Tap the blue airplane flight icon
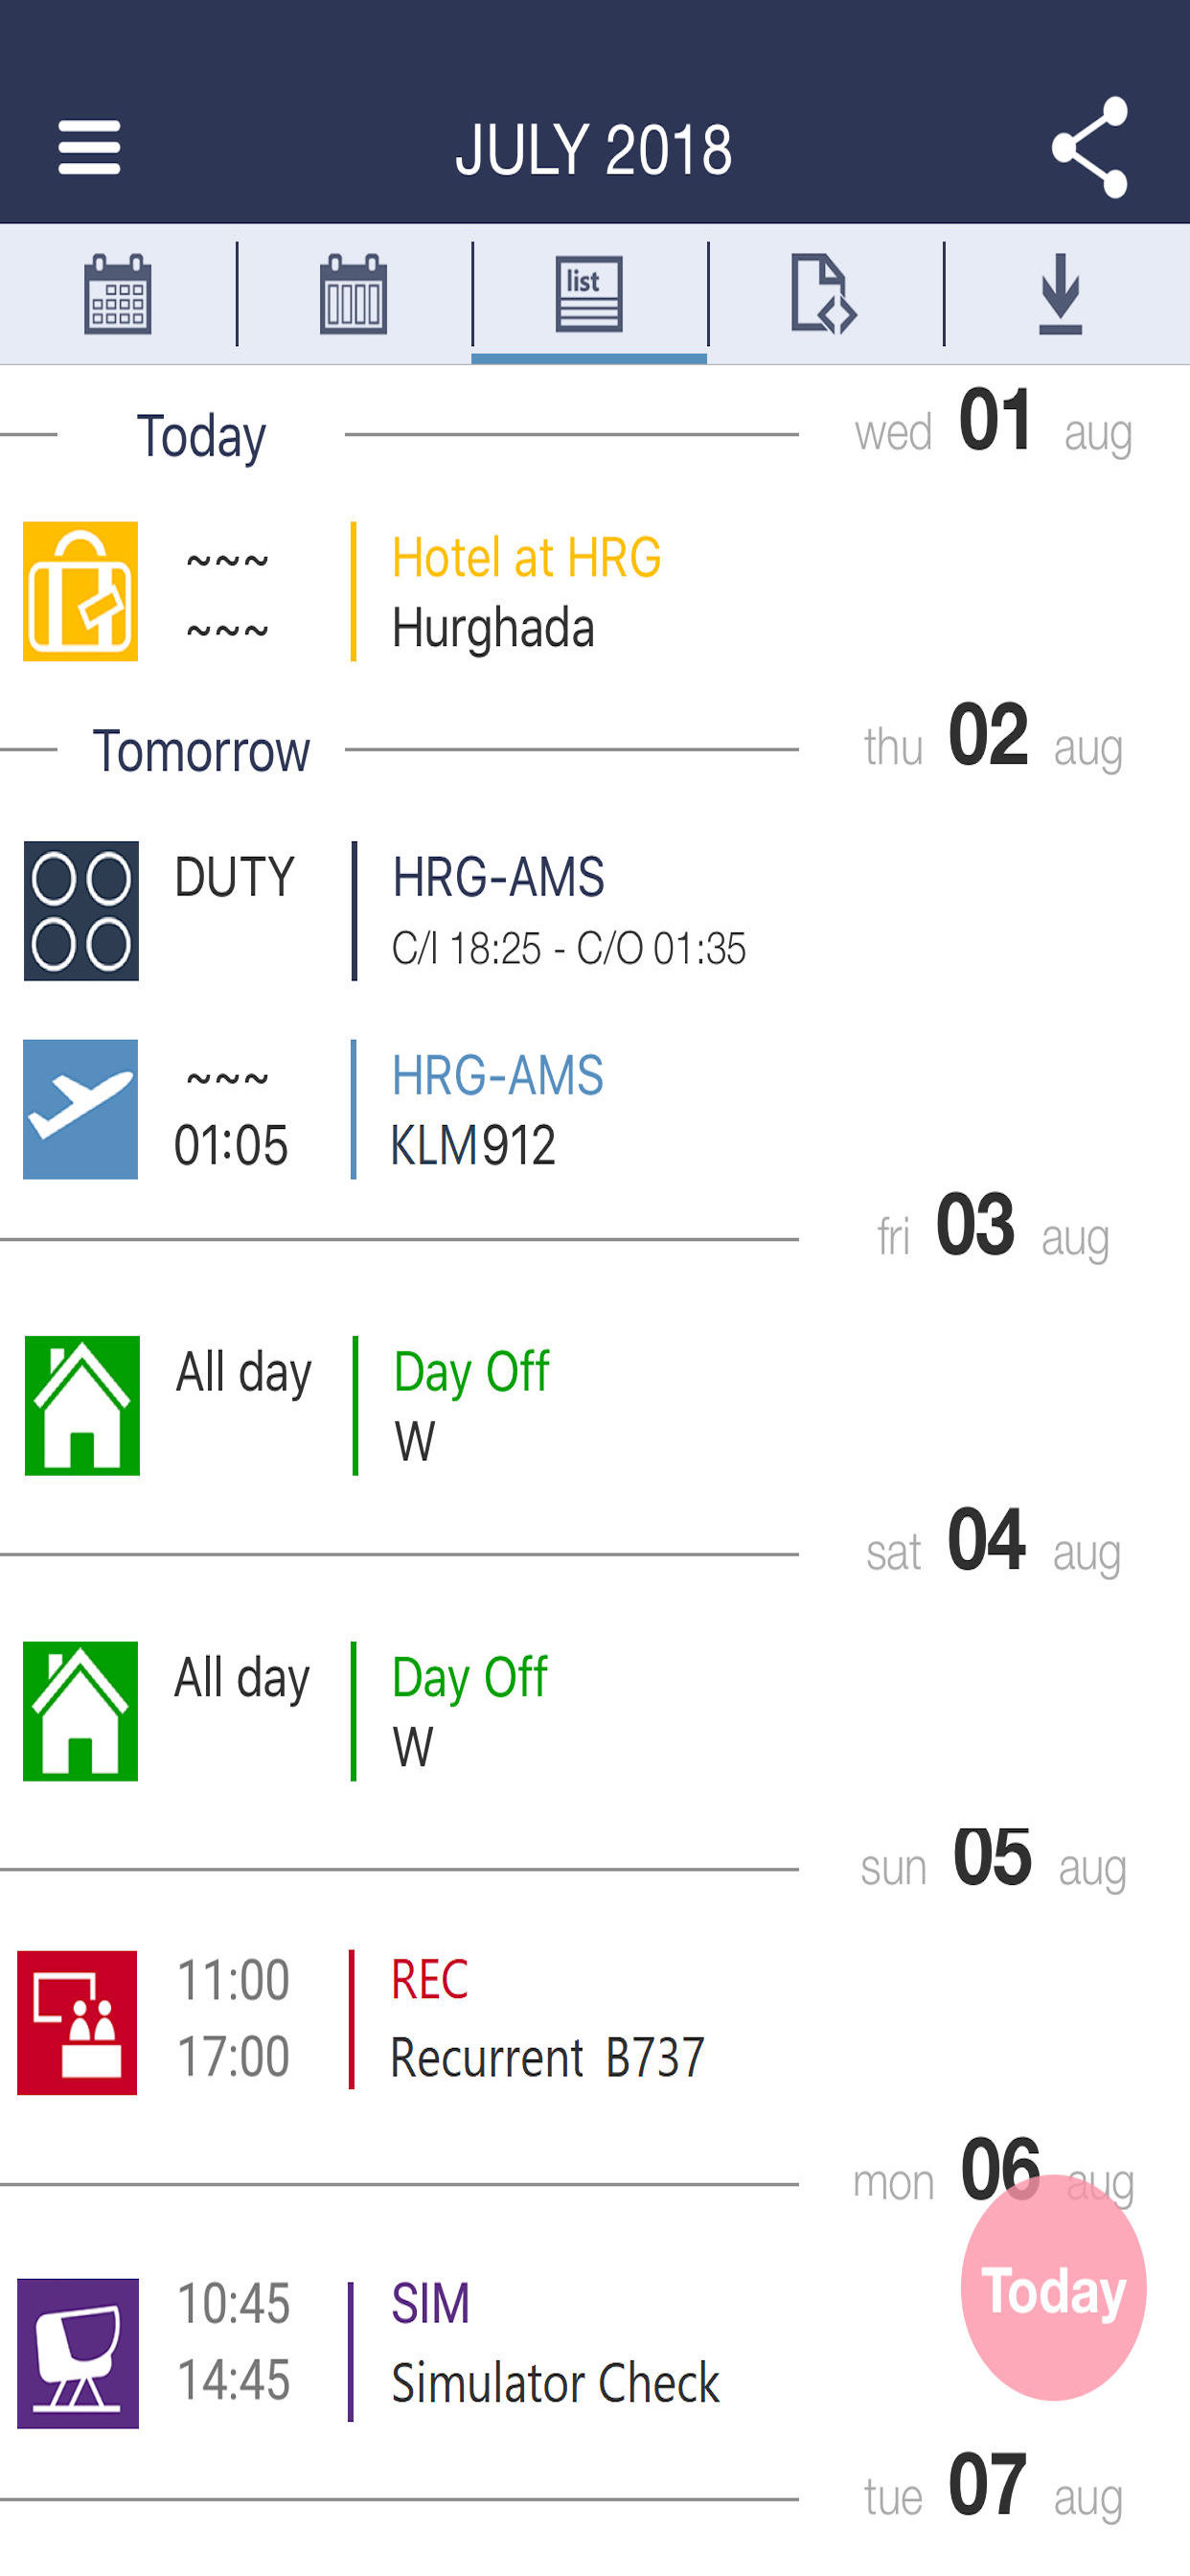Image resolution: width=1190 pixels, height=2576 pixels. pos(80,1109)
